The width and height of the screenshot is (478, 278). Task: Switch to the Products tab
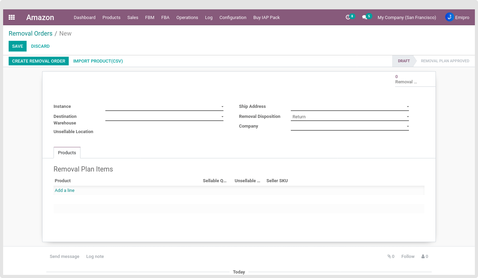[67, 153]
